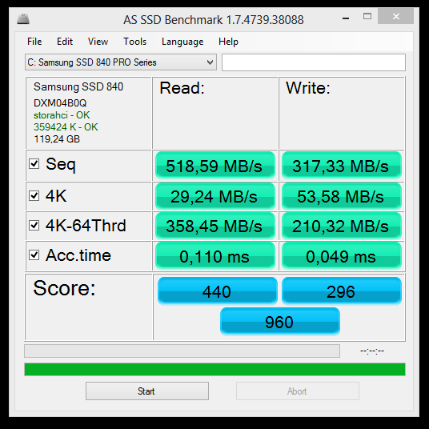The width and height of the screenshot is (429, 429).
Task: Toggle the 4K test checkbox
Action: point(34,195)
